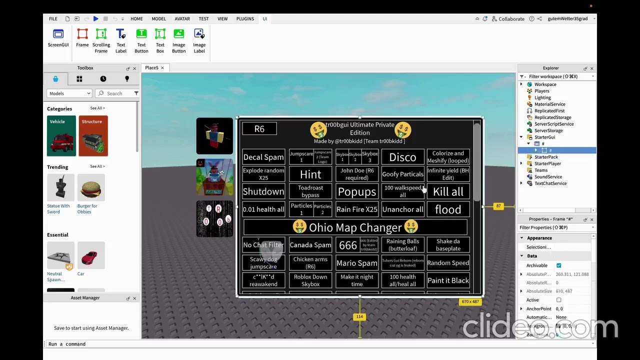Screen dimensions: 640x360
Task: Click the SoundService speaker icon in Explorer
Action: point(529,176)
